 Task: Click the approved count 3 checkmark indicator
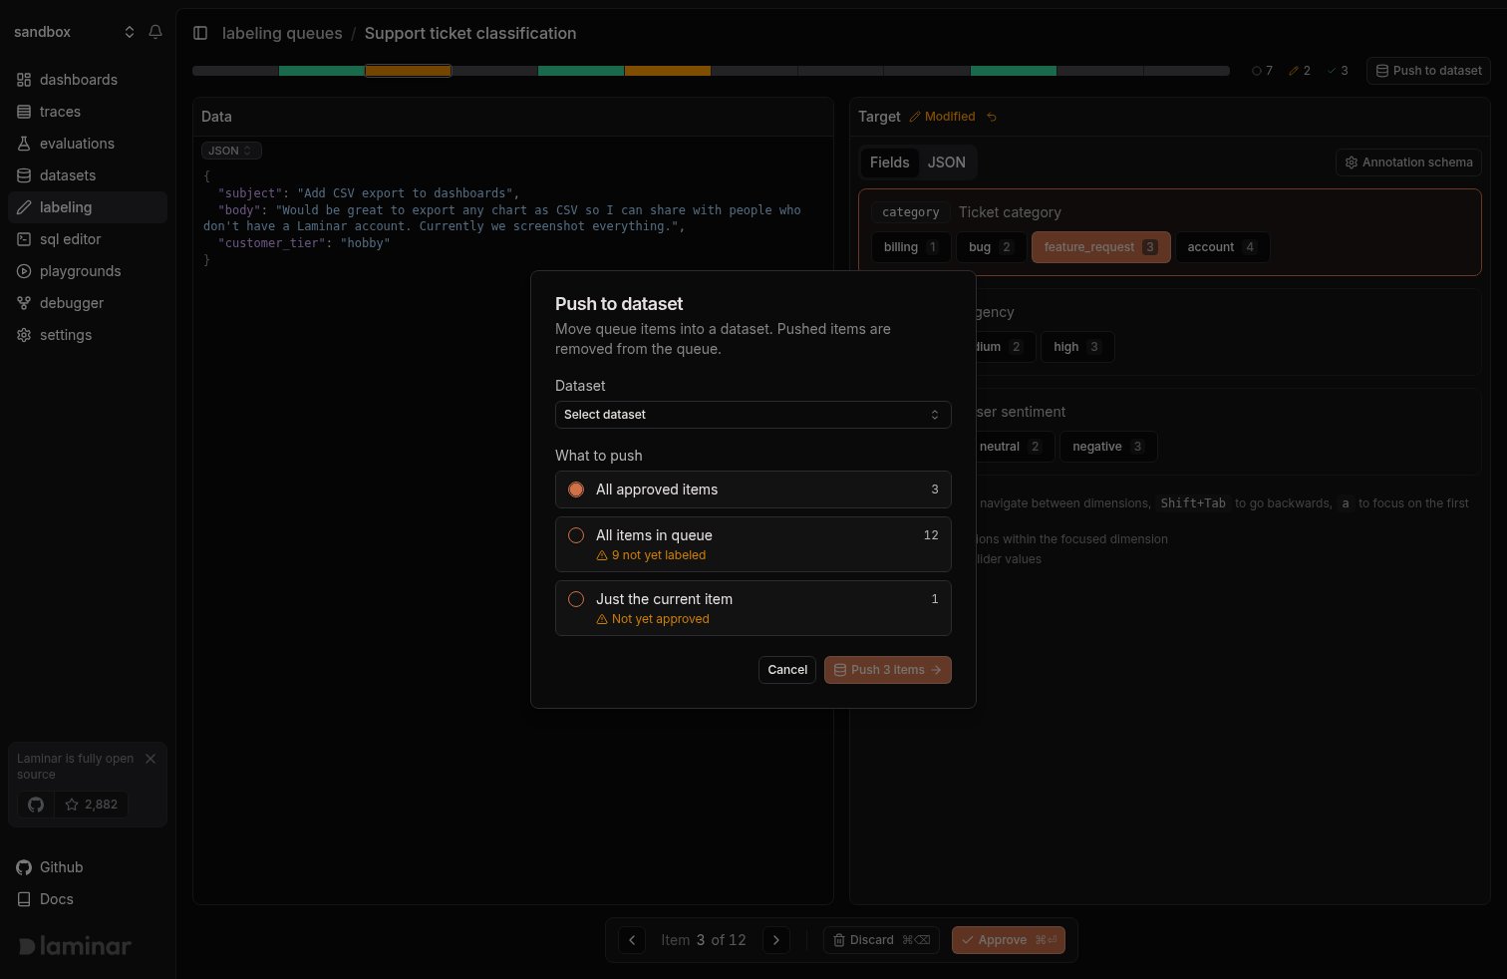pyautogui.click(x=1338, y=71)
